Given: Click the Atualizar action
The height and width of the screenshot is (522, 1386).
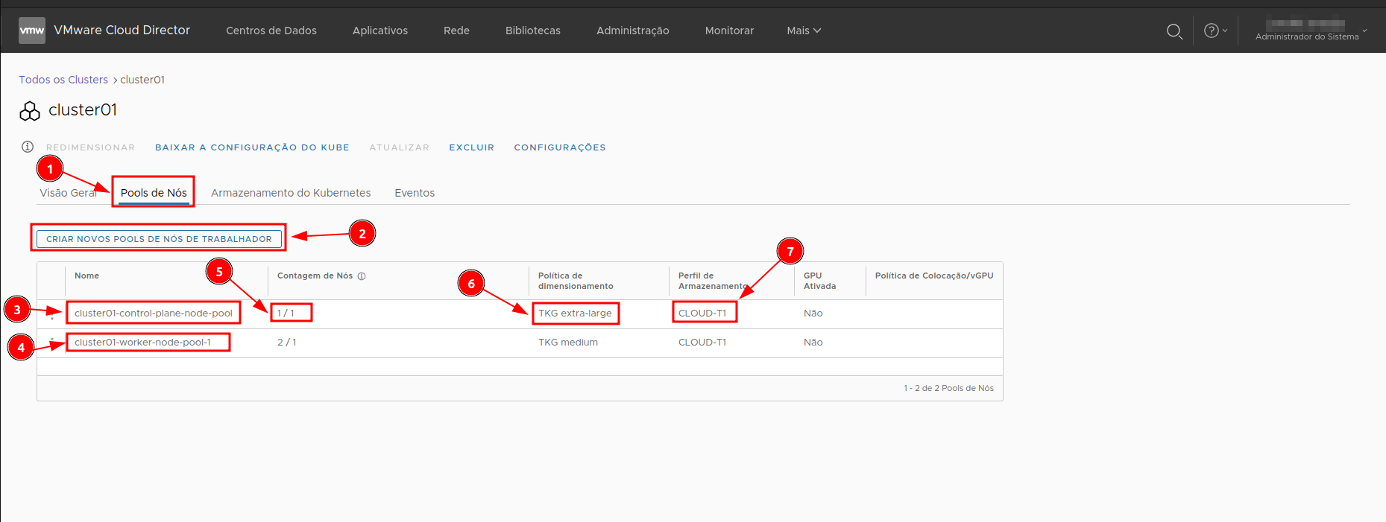Looking at the screenshot, I should [400, 147].
